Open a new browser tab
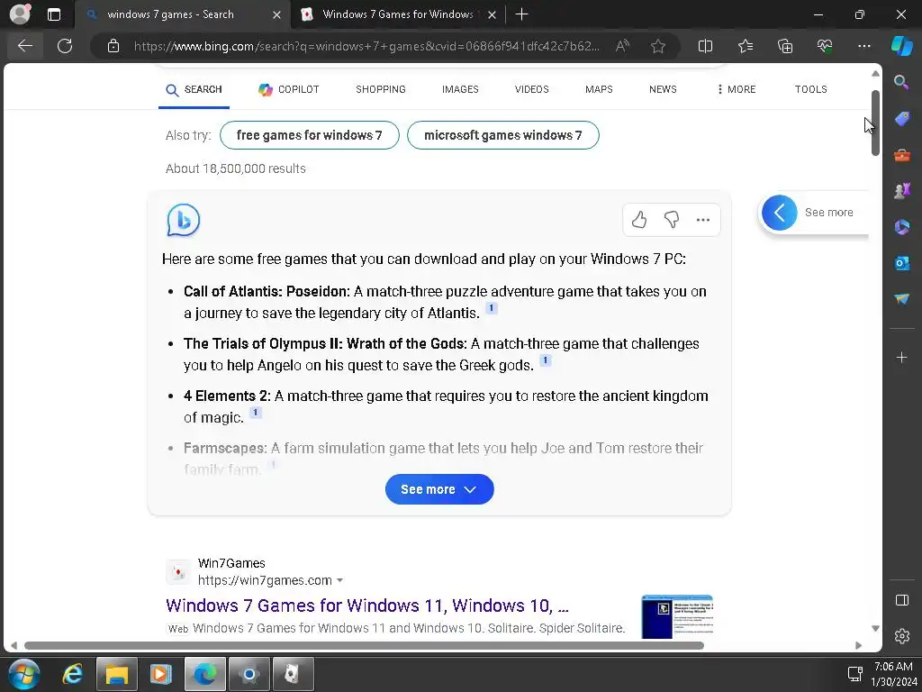This screenshot has height=692, width=922. (x=521, y=14)
